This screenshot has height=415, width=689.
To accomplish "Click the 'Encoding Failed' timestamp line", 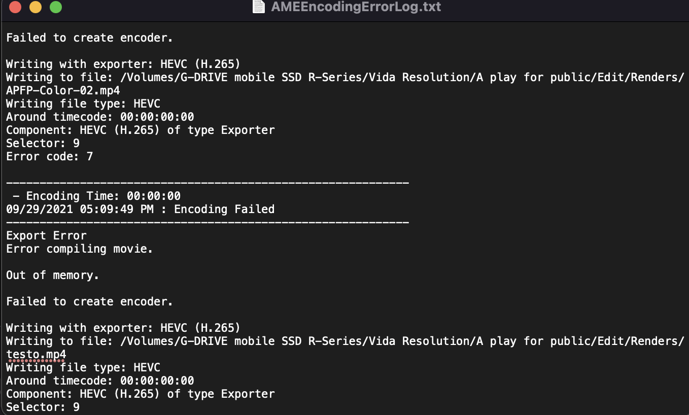I will click(141, 209).
